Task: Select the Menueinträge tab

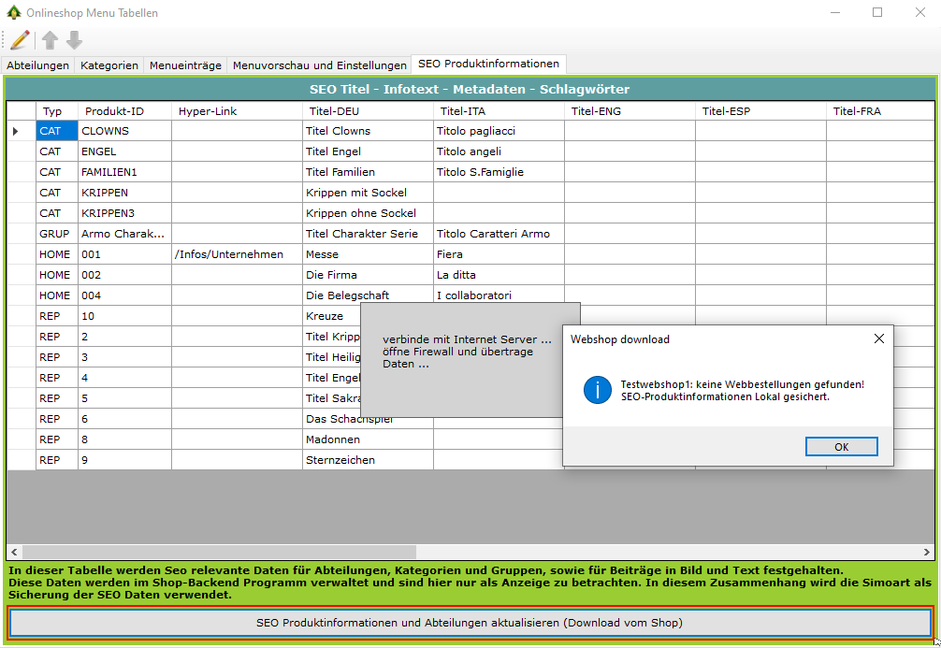Action: (185, 65)
